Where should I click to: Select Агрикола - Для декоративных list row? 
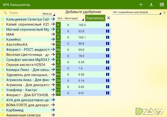[x=28, y=85]
